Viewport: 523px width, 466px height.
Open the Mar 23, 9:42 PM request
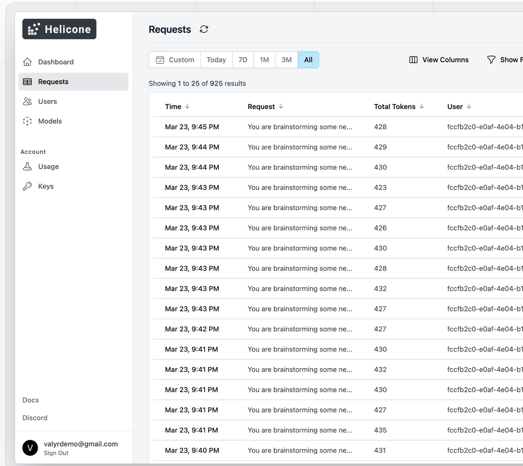point(338,329)
